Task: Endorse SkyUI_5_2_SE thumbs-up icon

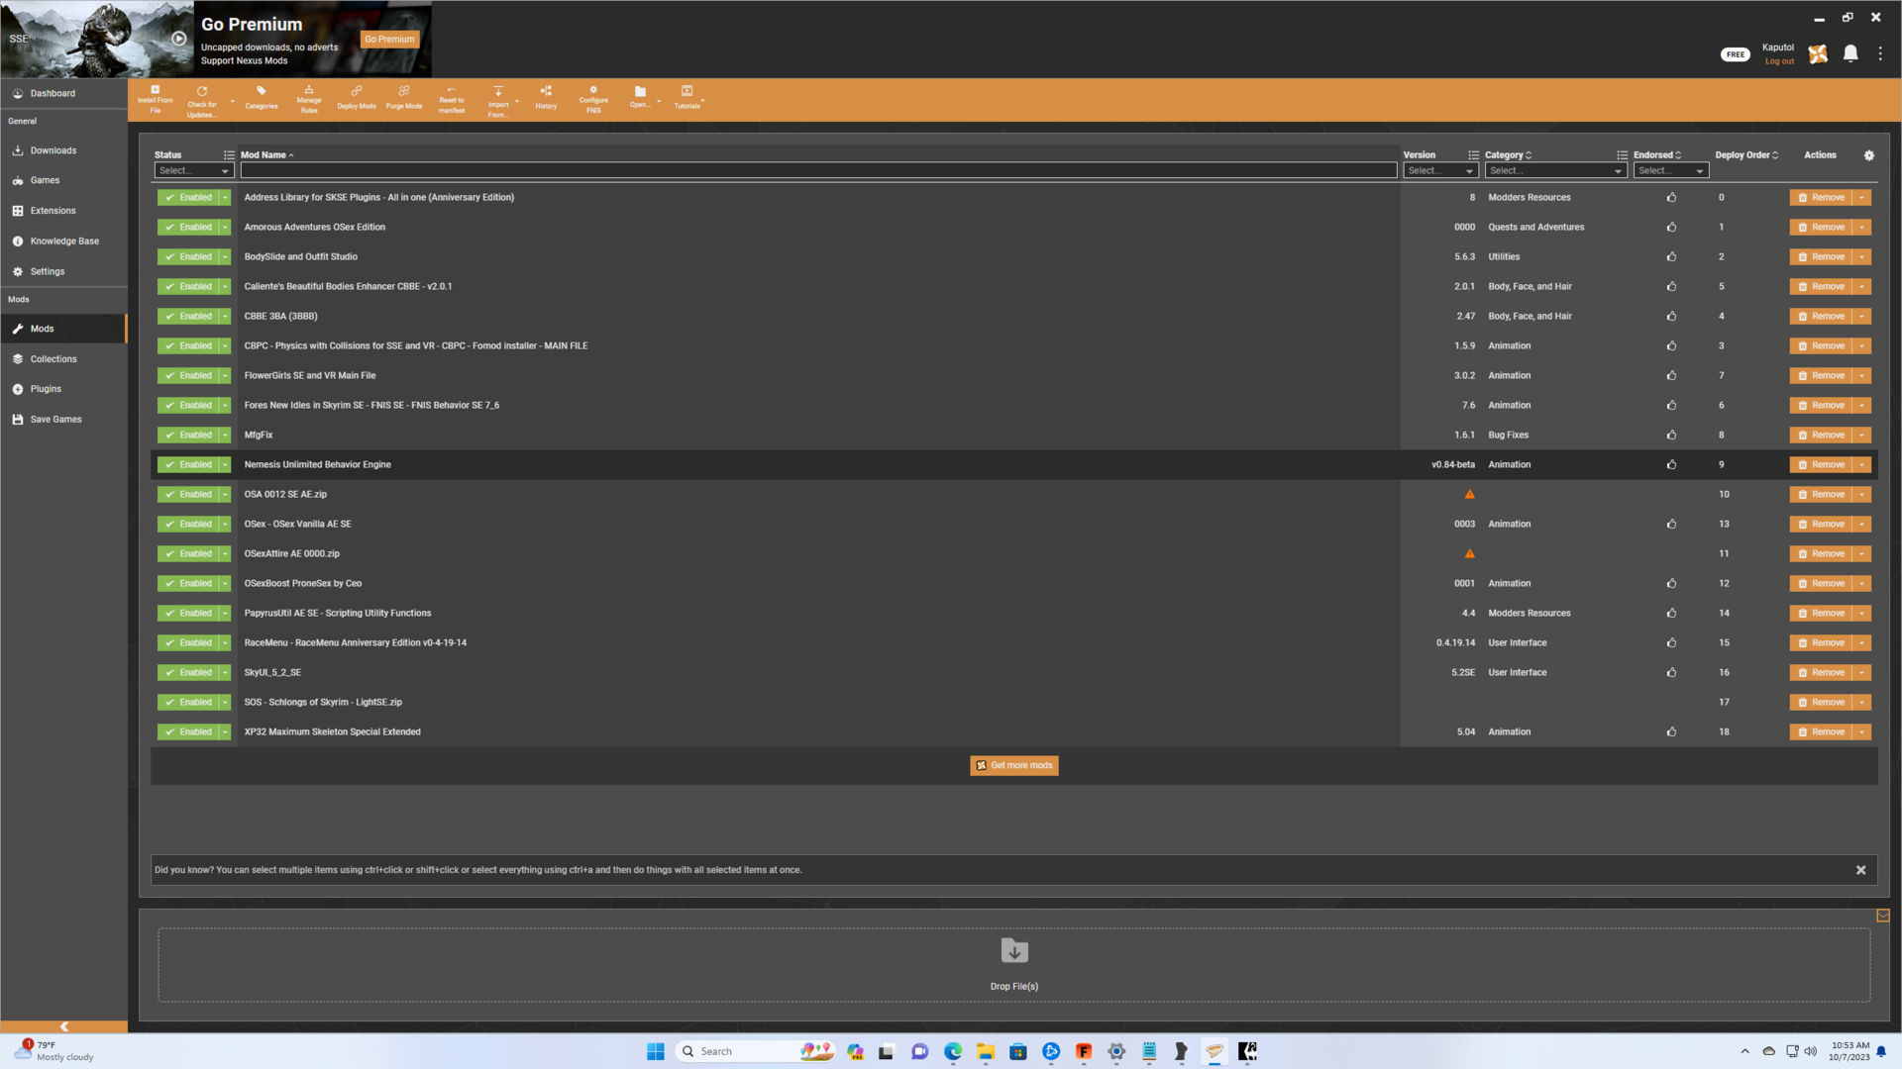Action: 1672,672
